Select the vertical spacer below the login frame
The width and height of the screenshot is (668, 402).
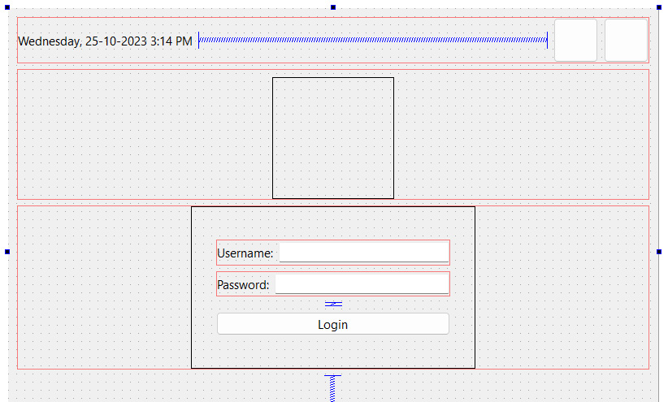pyautogui.click(x=332, y=388)
